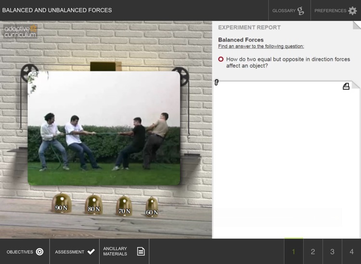Click the 'BALANCED AND UNBALANCED FORCES' title
The image size is (361, 264).
point(57,10)
